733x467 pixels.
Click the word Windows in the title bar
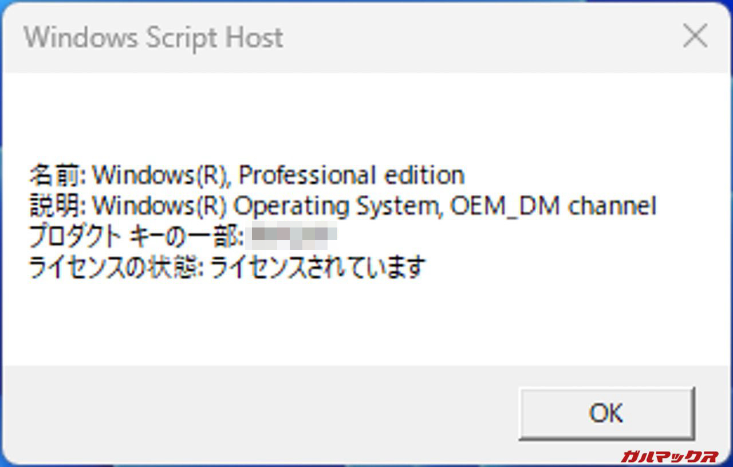pyautogui.click(x=81, y=38)
